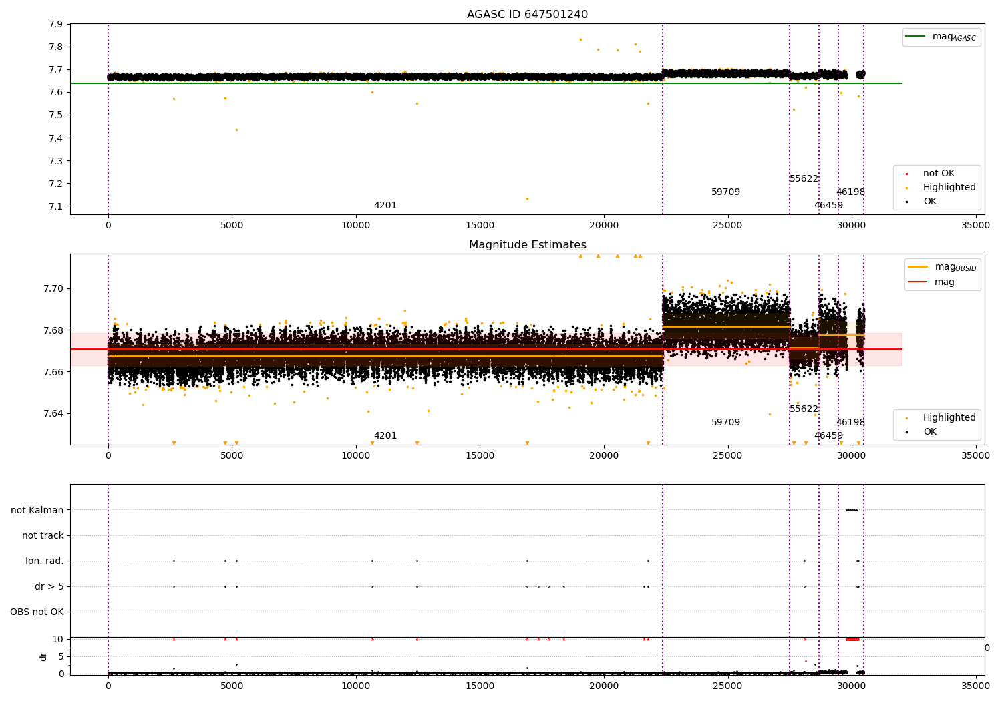This screenshot has width=1002, height=701.
Task: Click the 59709 label in the Magnitude Estimates plot
Action: tap(725, 423)
